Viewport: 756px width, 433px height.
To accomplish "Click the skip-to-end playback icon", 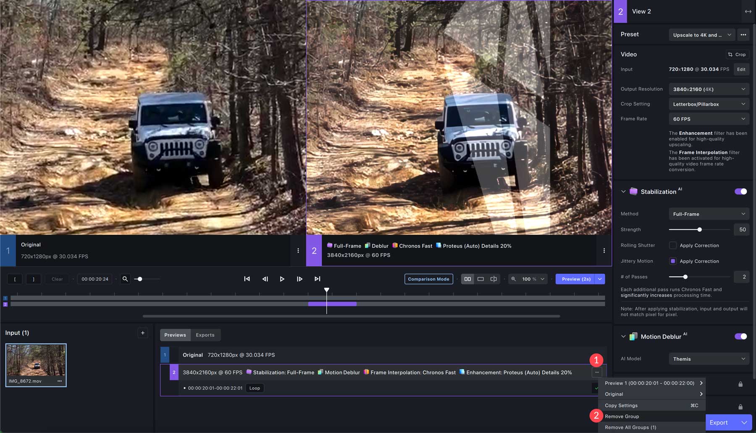I will [317, 278].
